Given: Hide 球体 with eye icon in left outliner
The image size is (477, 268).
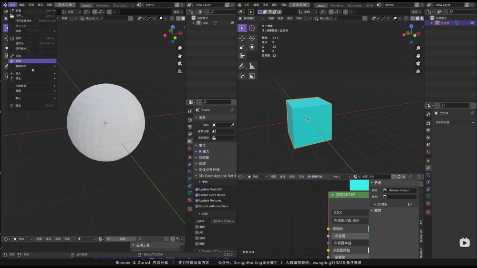Looking at the screenshot, I should (232, 23).
